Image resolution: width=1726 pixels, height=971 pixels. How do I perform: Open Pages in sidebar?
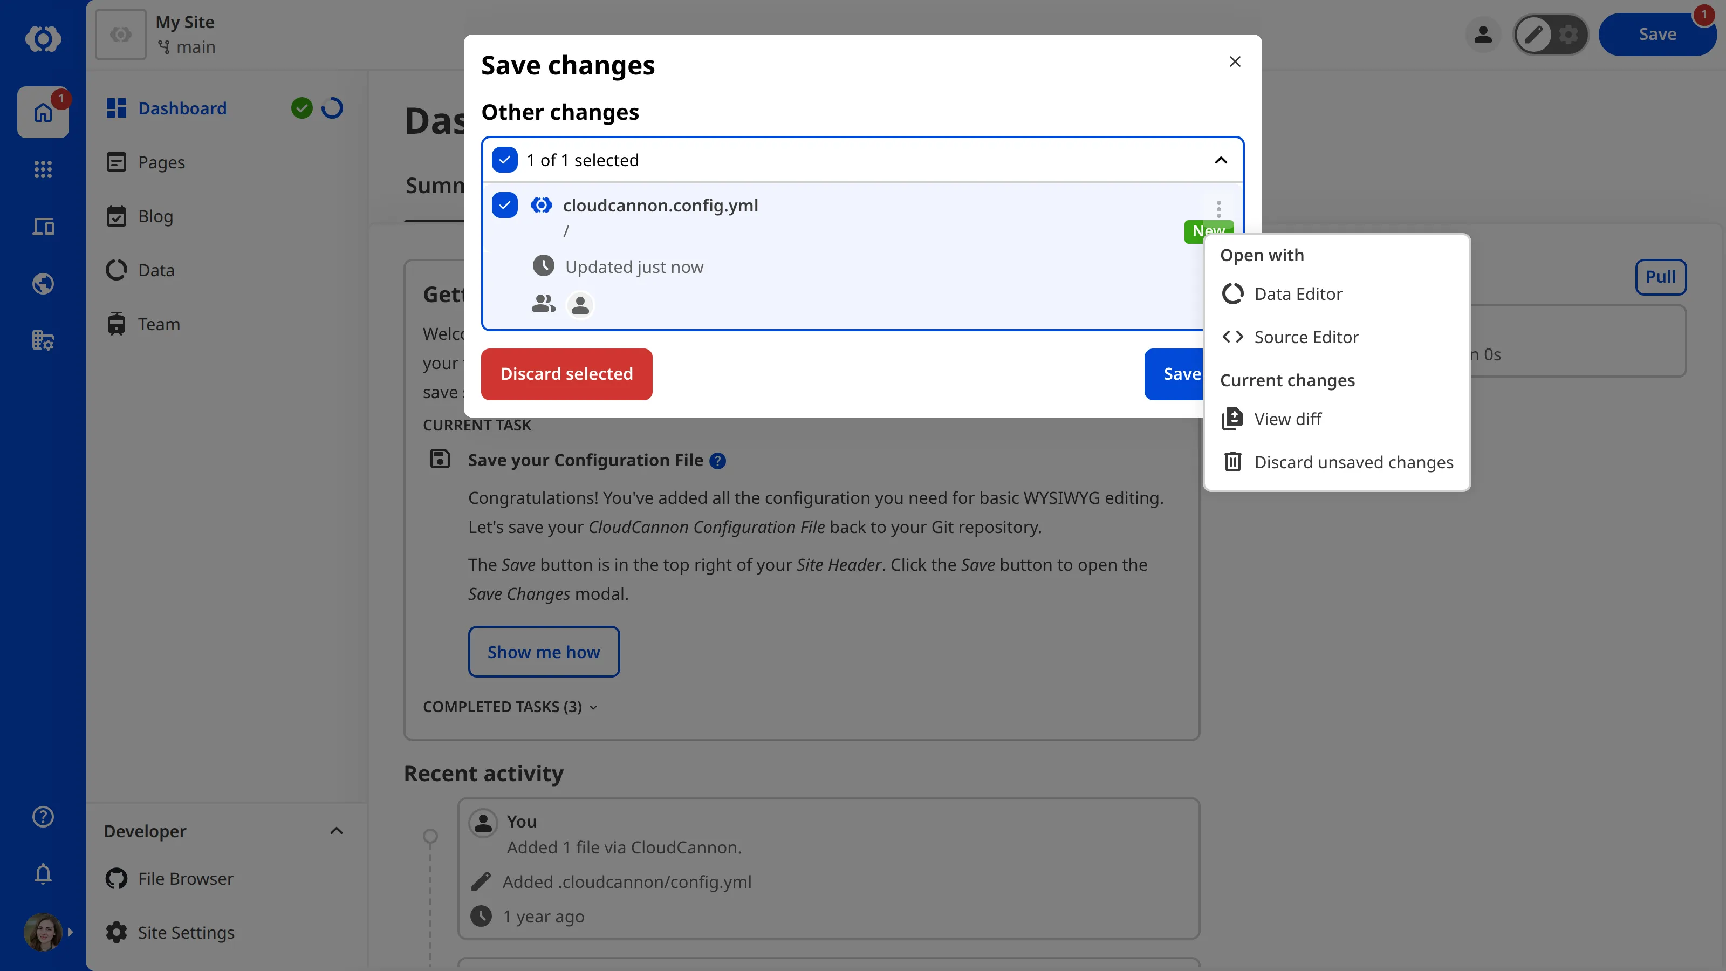tap(161, 162)
